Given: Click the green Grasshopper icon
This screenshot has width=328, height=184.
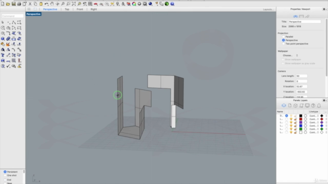Looking at the screenshot, I should (167, 4).
